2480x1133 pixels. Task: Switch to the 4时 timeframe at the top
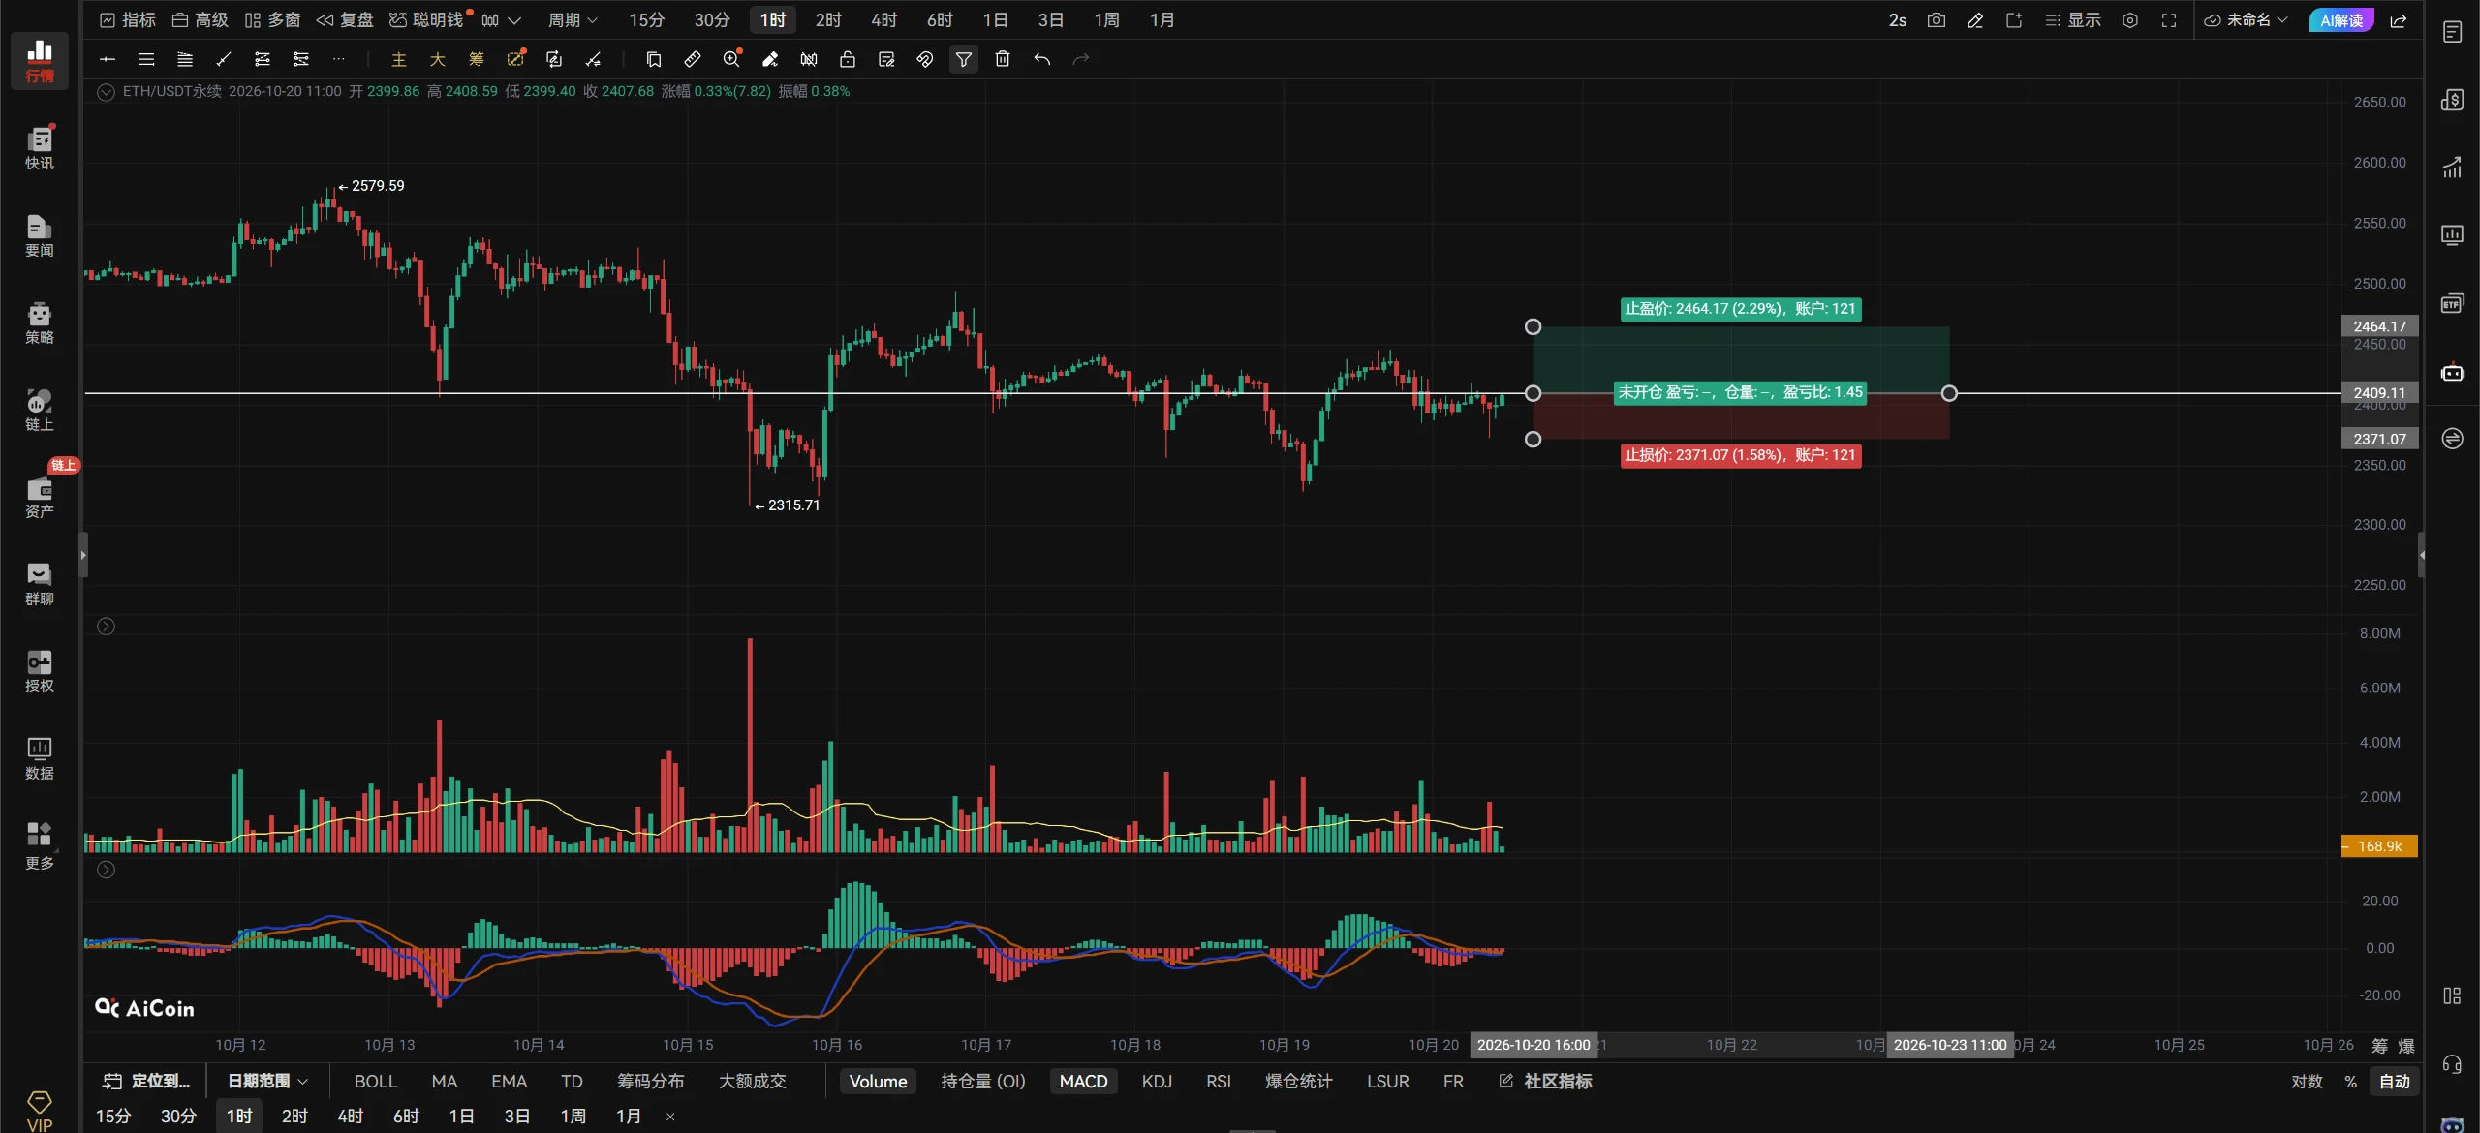tap(883, 20)
